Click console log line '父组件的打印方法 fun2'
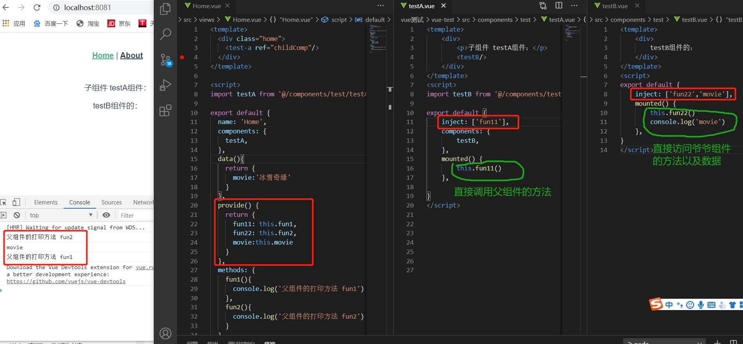This screenshot has height=344, width=743. coord(39,237)
